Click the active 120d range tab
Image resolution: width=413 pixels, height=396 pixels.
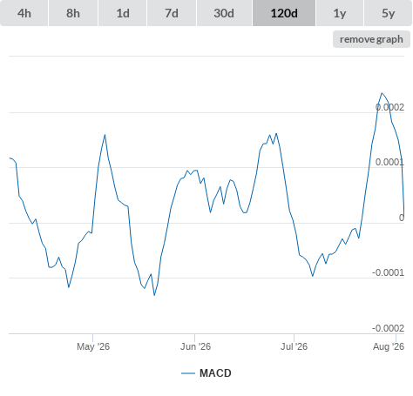tap(284, 13)
